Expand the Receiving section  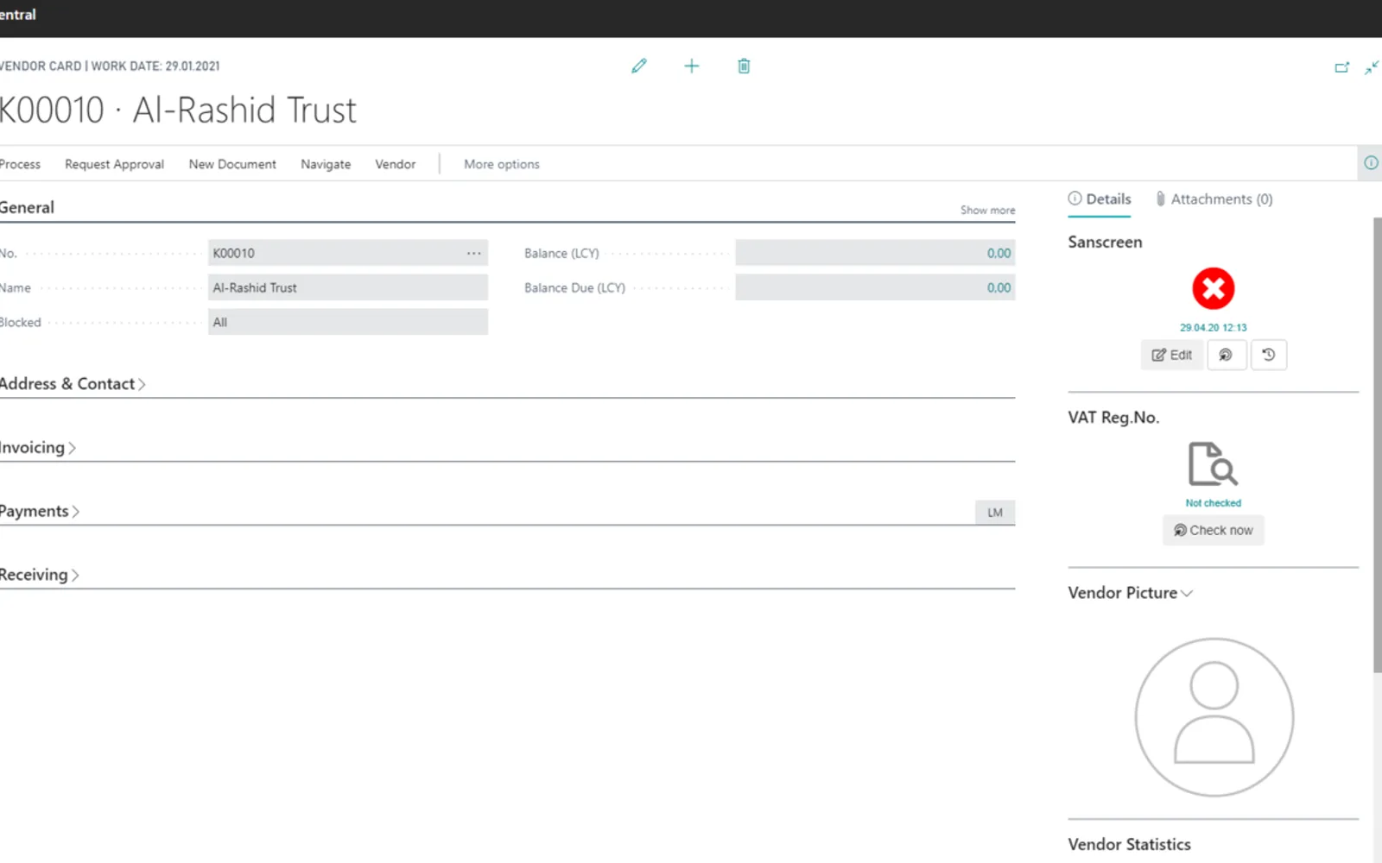tap(40, 575)
